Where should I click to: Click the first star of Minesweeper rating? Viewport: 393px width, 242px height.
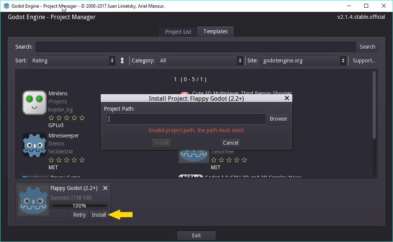click(x=51, y=160)
